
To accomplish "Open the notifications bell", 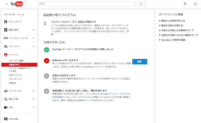I will click(x=195, y=4).
